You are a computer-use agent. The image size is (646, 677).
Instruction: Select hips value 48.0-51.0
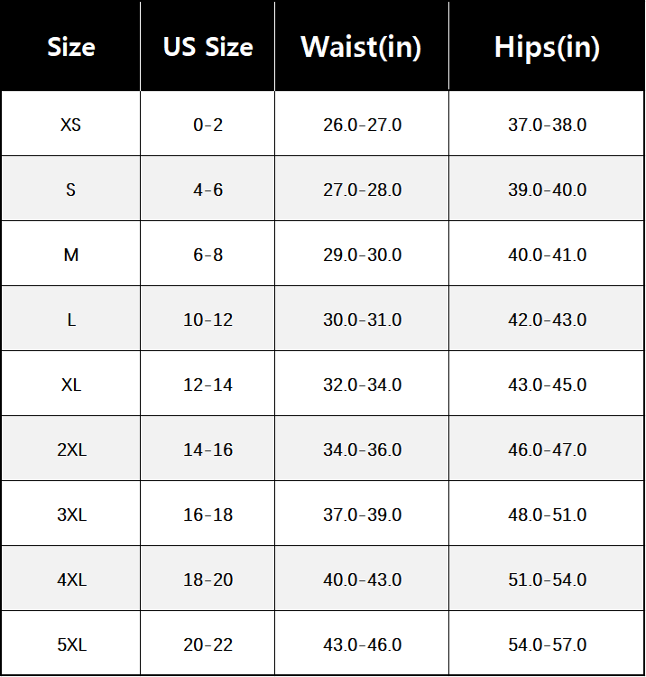(547, 515)
